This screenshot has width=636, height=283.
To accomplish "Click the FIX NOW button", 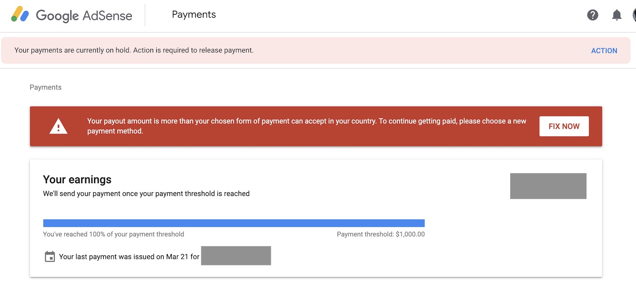I will (564, 126).
